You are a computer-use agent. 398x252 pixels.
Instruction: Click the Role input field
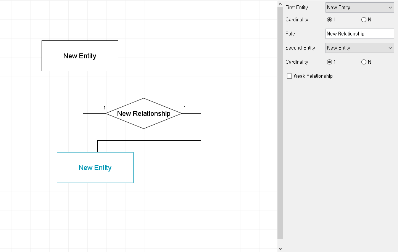(360, 34)
